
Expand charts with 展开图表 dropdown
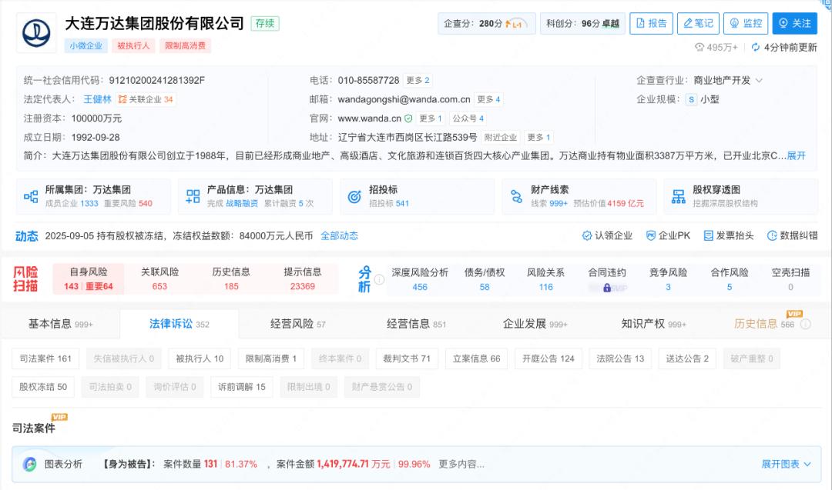pos(787,464)
